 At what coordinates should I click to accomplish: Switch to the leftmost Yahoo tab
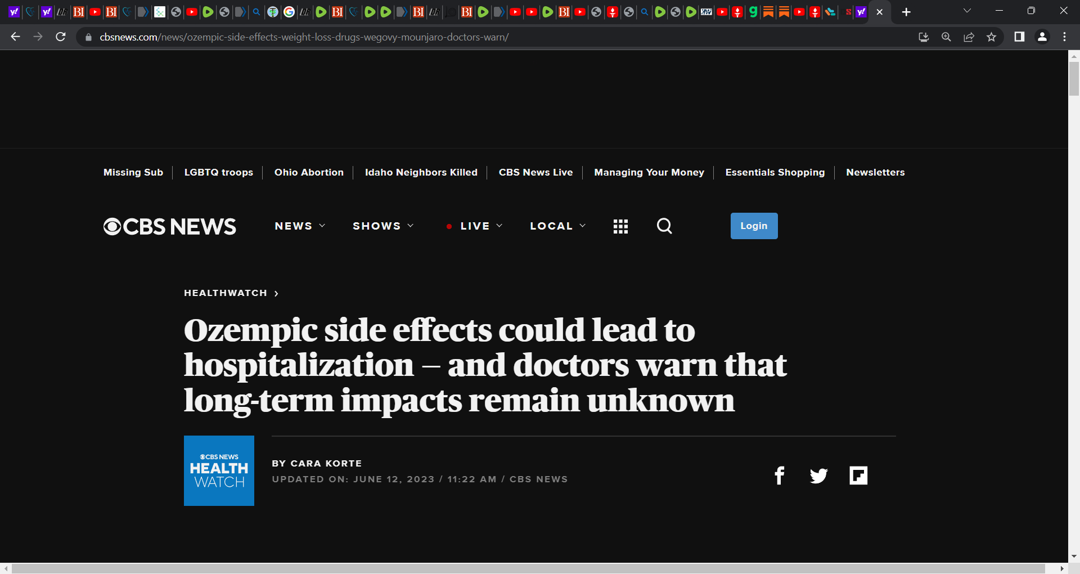tap(14, 12)
